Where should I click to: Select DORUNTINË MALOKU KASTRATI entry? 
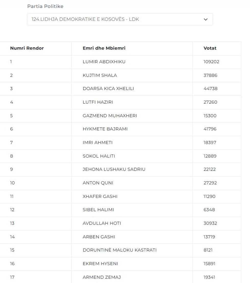point(120,250)
